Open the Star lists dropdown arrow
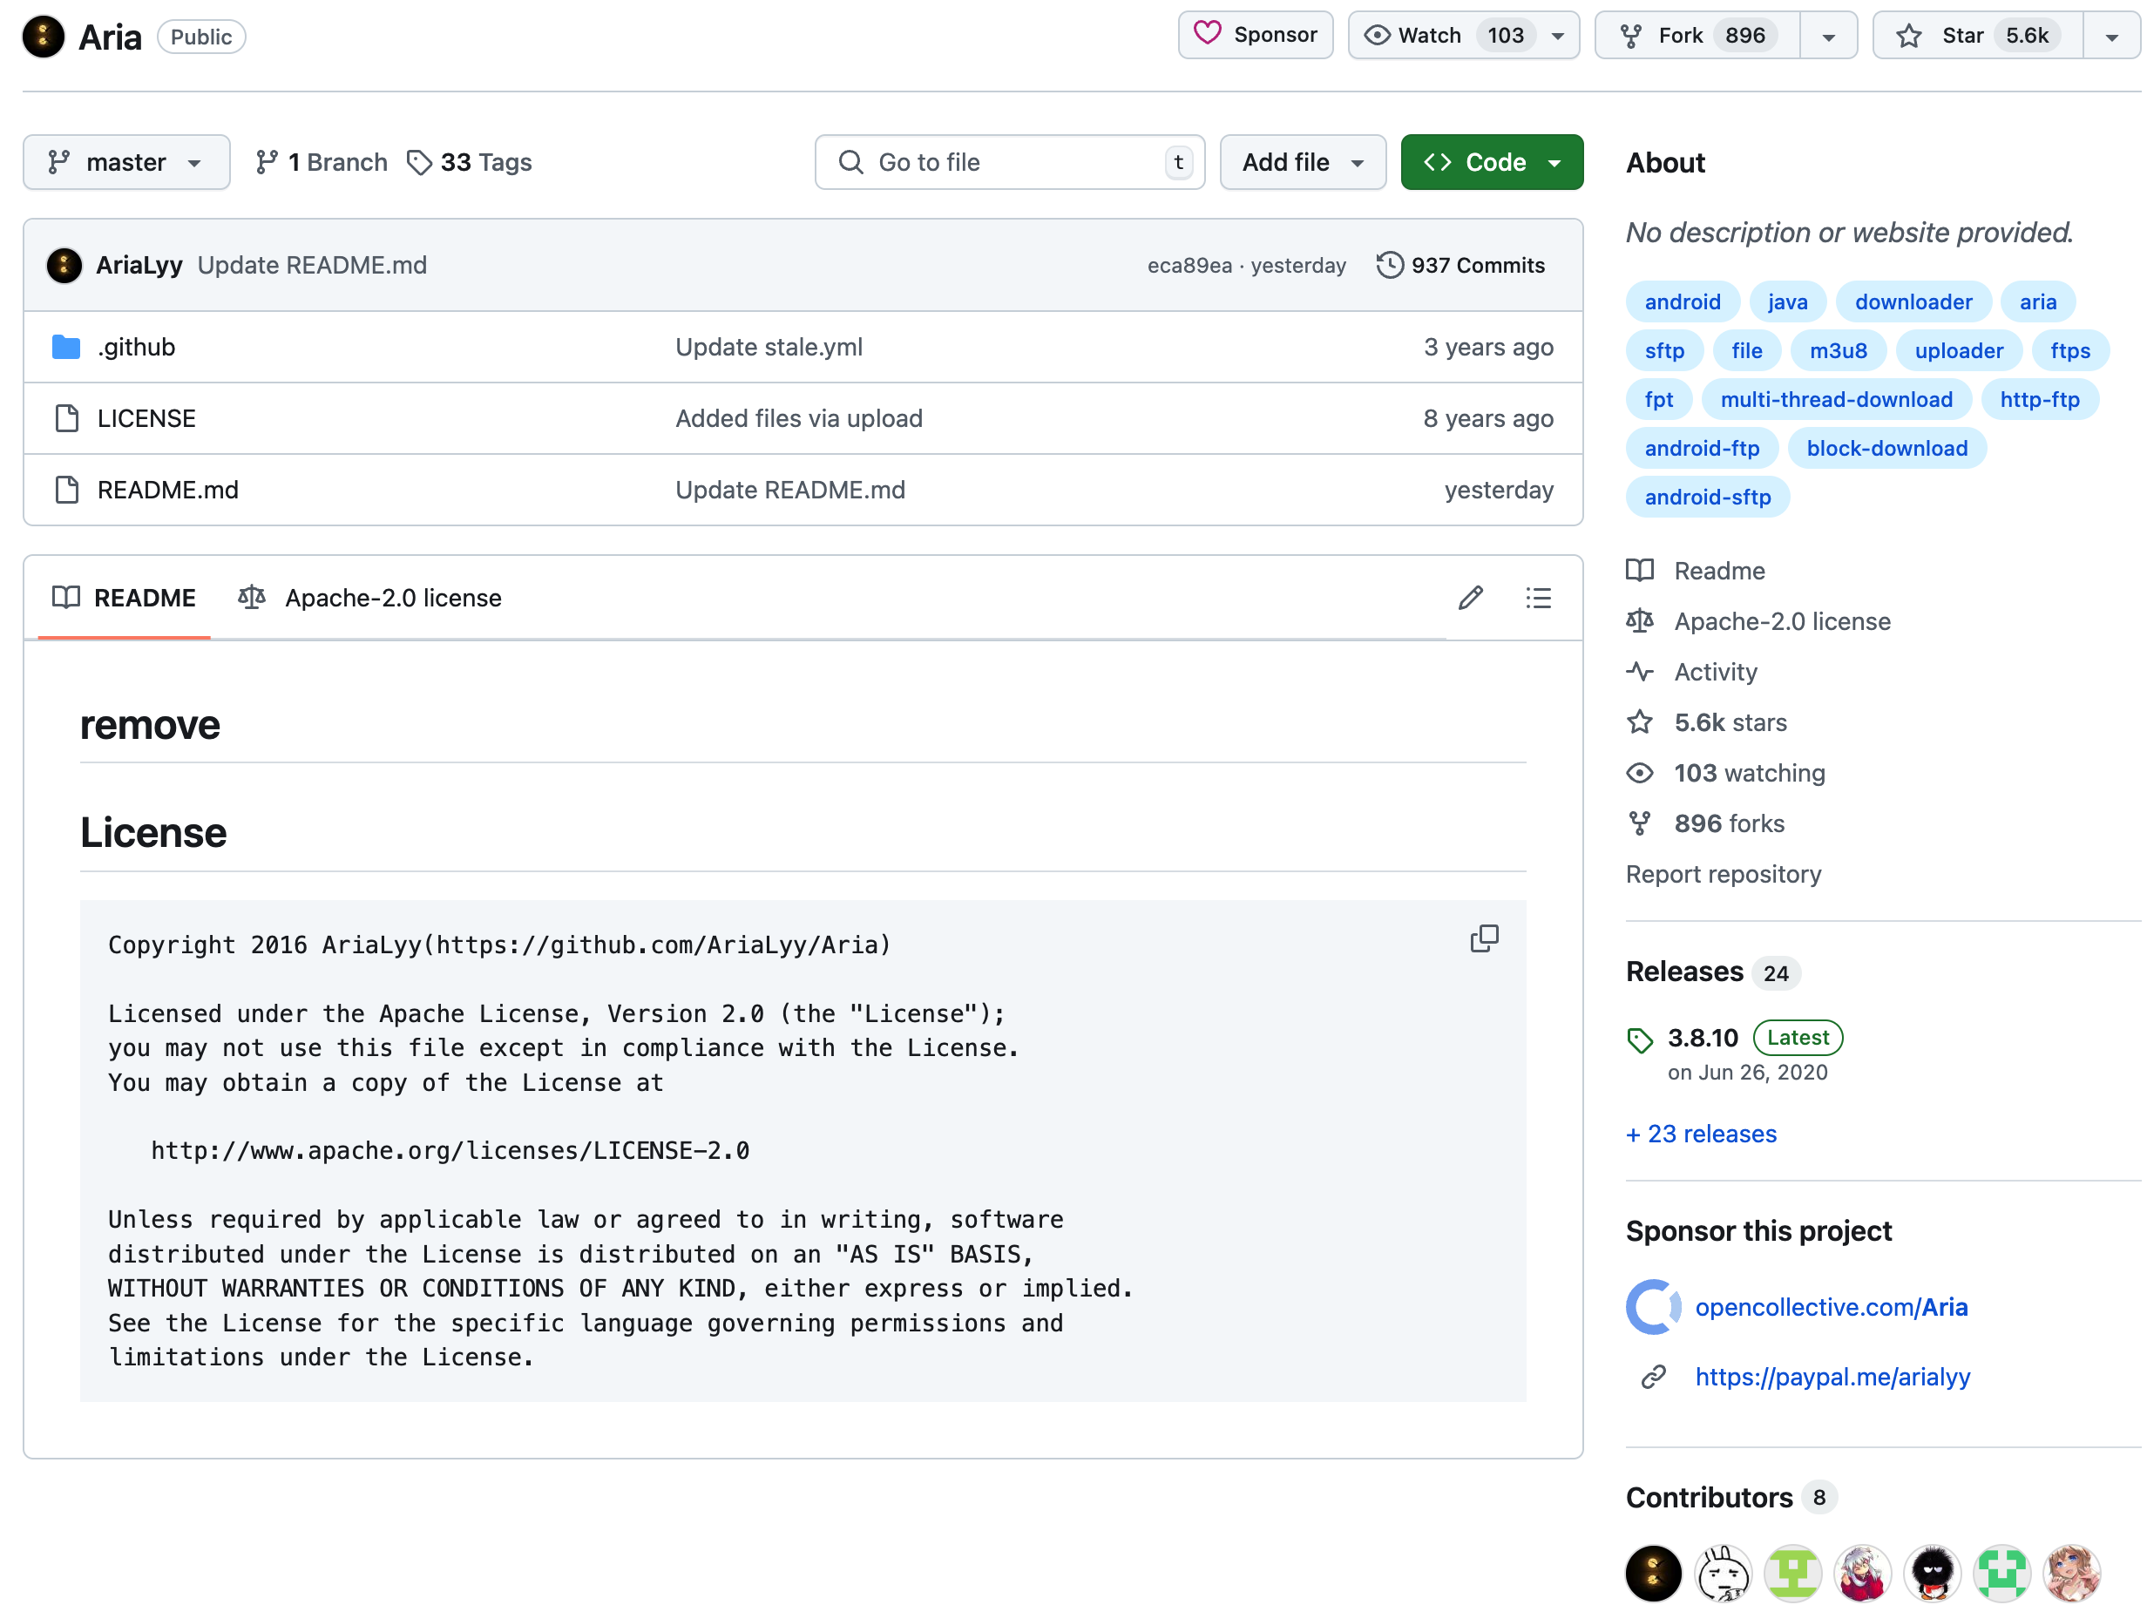The image size is (2147, 1605). tap(2112, 36)
